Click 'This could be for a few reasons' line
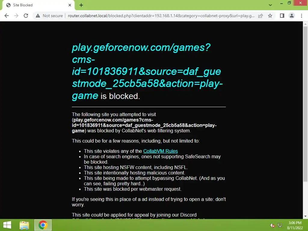This screenshot has width=308, height=231. point(136,141)
